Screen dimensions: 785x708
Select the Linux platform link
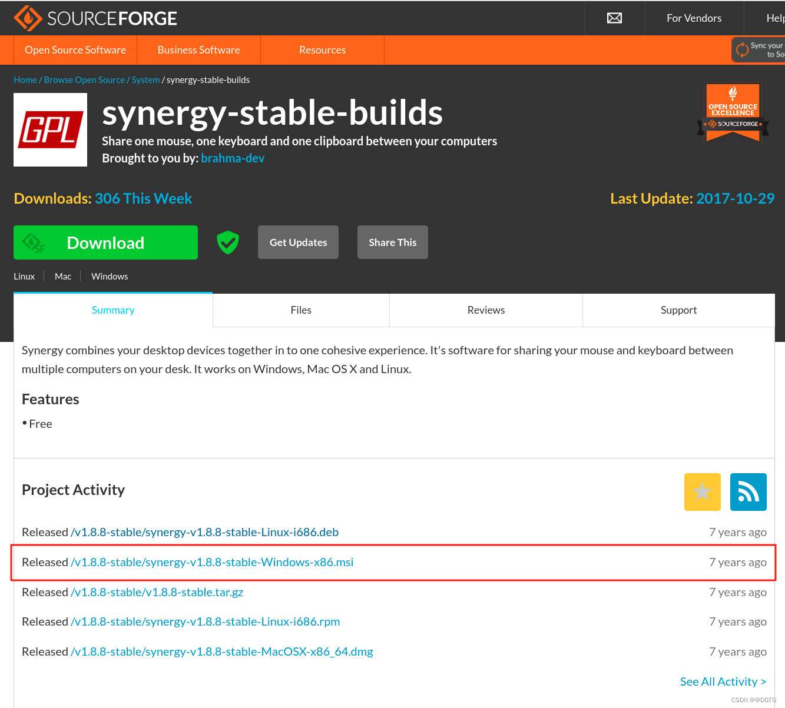[24, 276]
